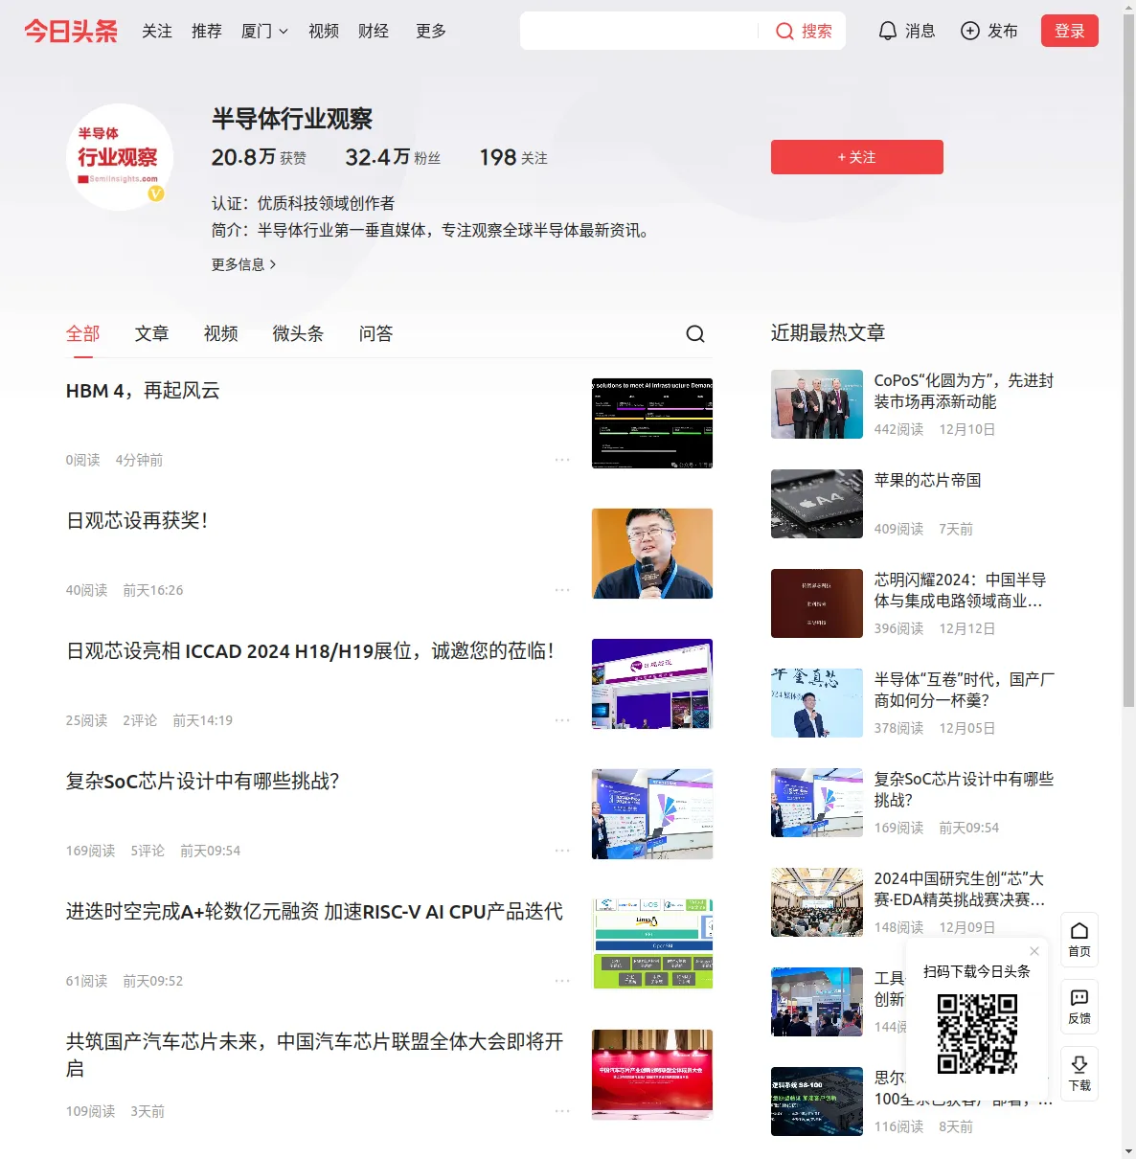The image size is (1136, 1159).
Task: Switch to the 微头条 tab
Action: coord(299,333)
